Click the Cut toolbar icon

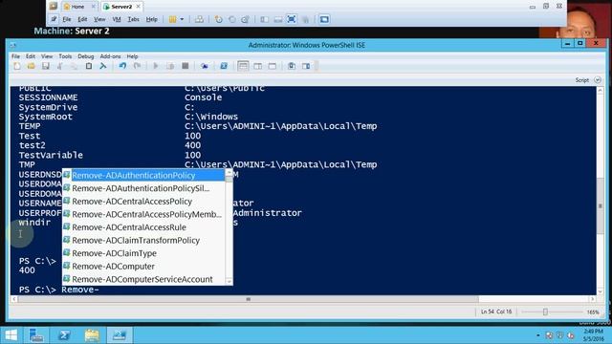coord(60,66)
